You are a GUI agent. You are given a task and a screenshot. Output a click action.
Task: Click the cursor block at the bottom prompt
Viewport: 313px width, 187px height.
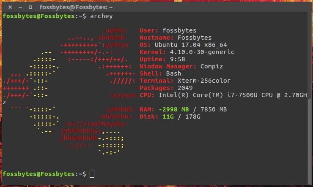coord(92,174)
